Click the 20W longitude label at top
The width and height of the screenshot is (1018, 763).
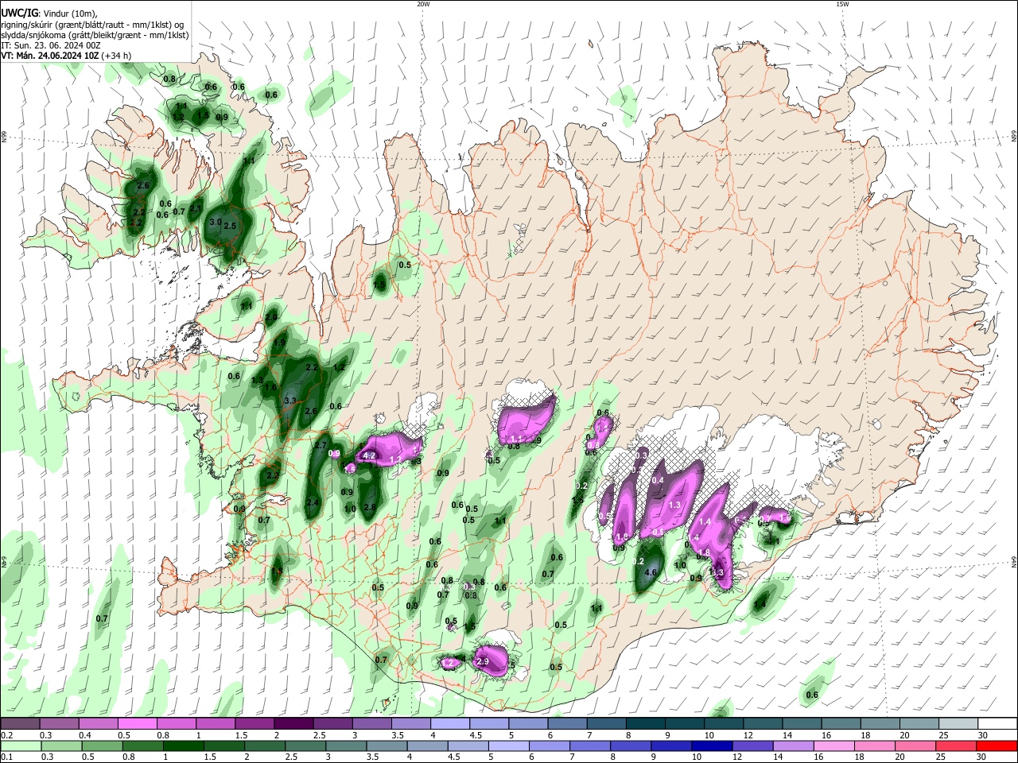coord(423,4)
